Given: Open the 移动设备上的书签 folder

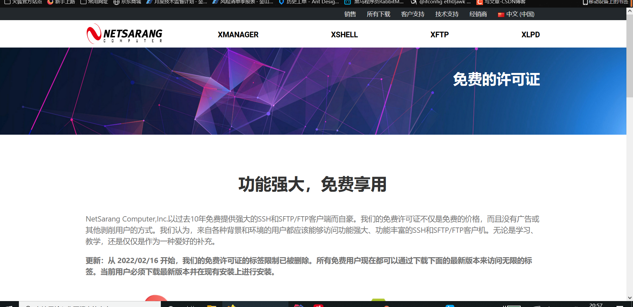Looking at the screenshot, I should 606,2.
